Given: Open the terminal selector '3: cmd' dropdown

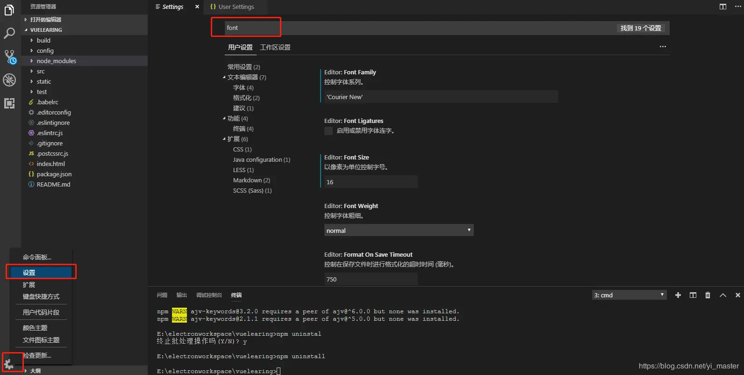Looking at the screenshot, I should pyautogui.click(x=629, y=295).
